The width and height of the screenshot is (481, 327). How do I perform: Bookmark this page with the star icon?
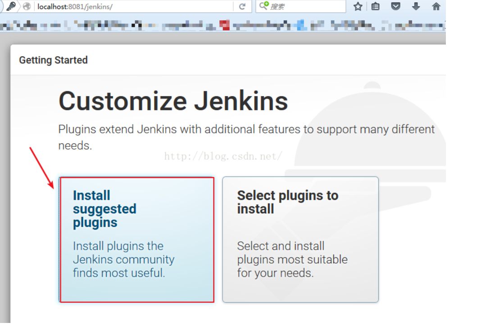[x=358, y=6]
